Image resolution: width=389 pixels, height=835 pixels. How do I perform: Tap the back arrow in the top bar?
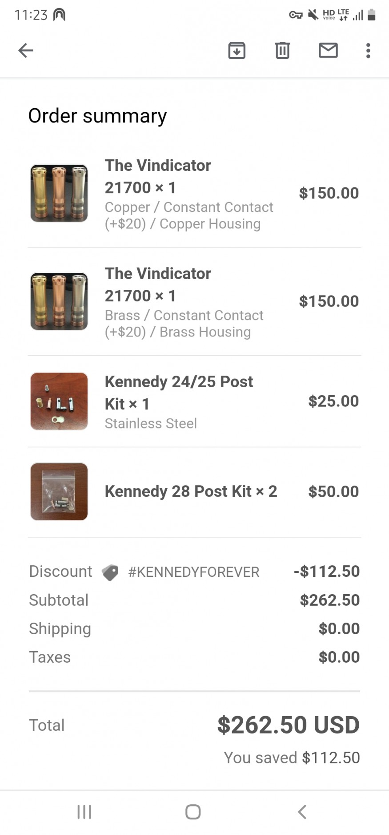(x=26, y=51)
